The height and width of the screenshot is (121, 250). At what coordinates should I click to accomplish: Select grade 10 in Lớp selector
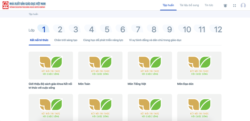(185, 29)
